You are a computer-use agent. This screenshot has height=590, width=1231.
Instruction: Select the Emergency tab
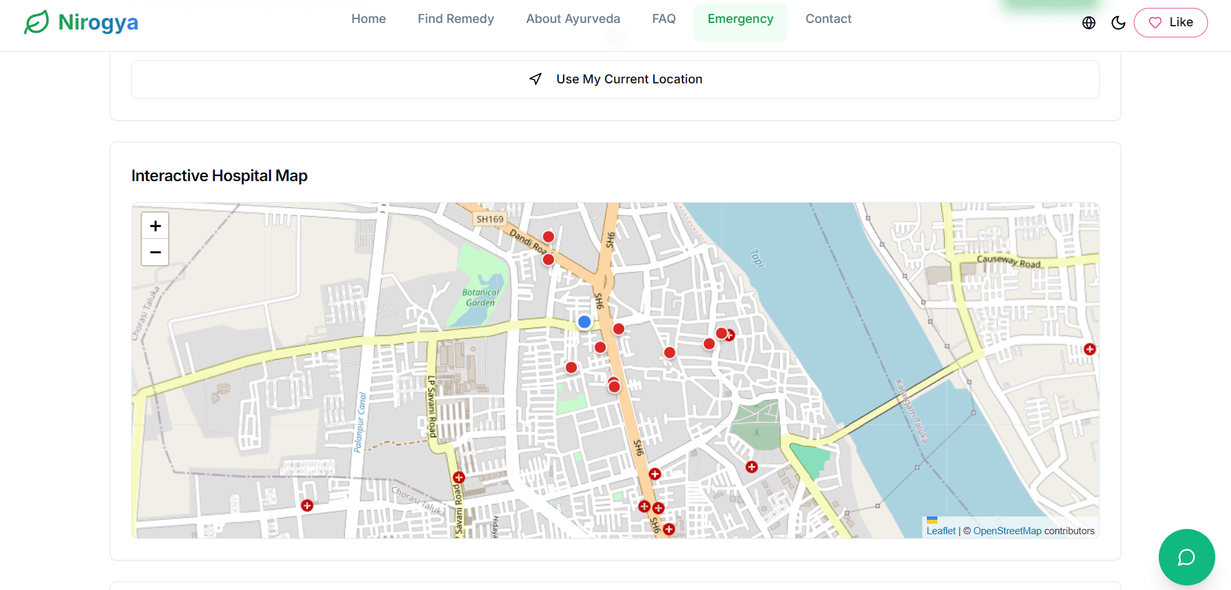click(x=740, y=19)
